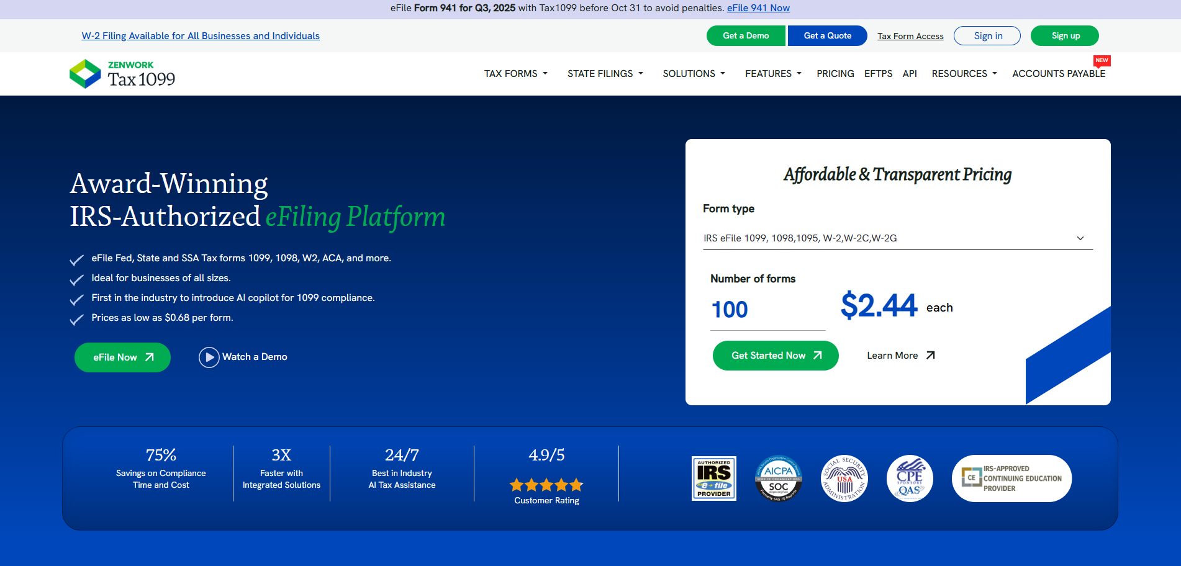Click the Sign in button

point(987,36)
